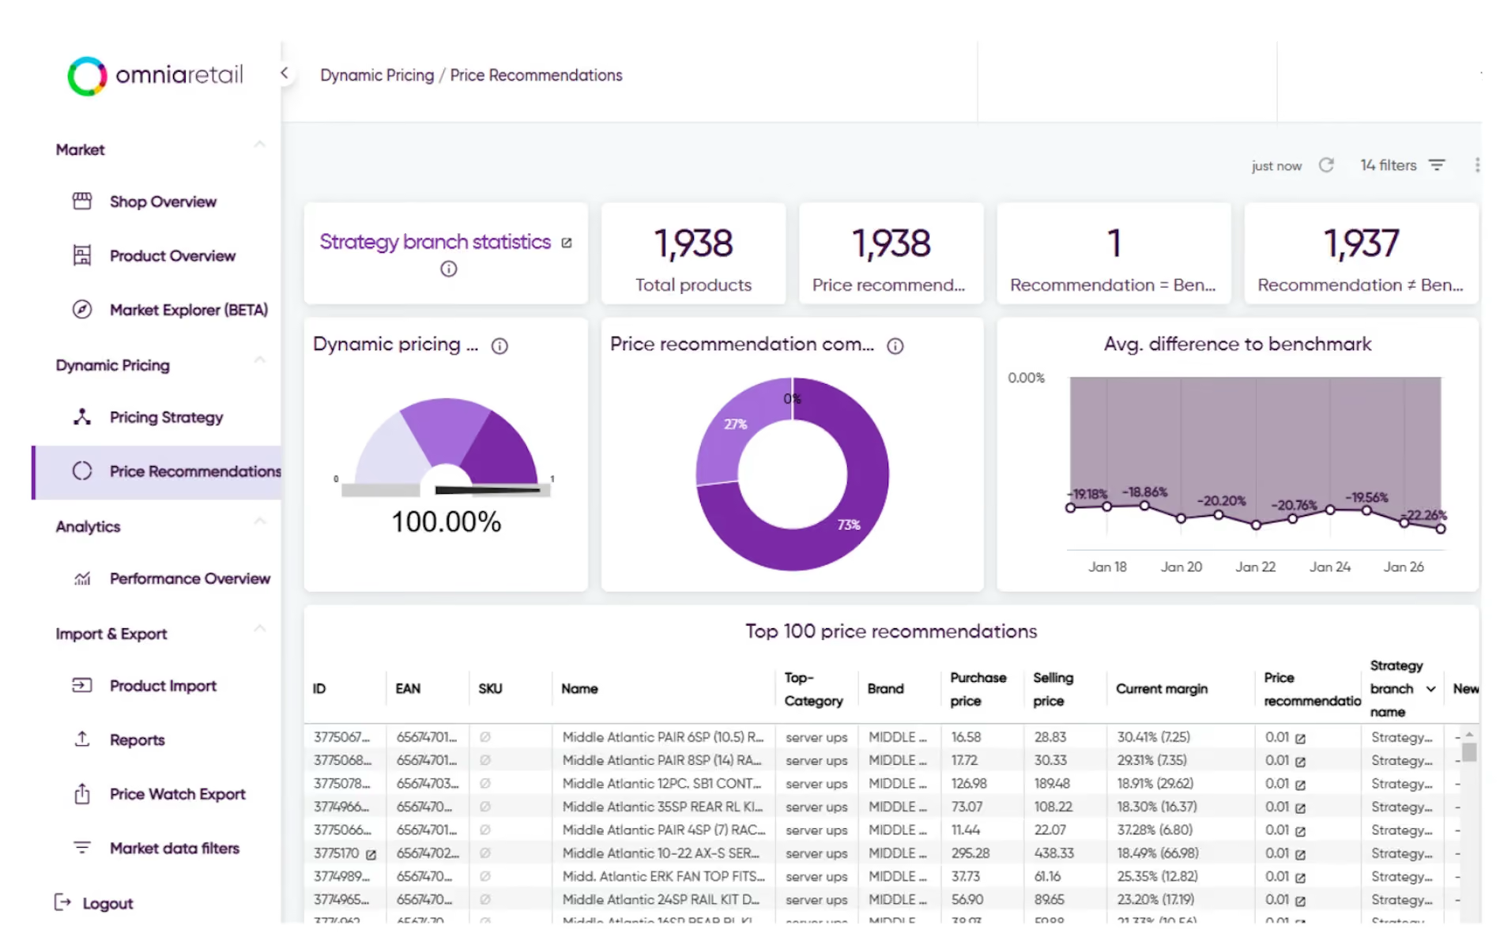Click the Selling price column header

pyautogui.click(x=1053, y=689)
